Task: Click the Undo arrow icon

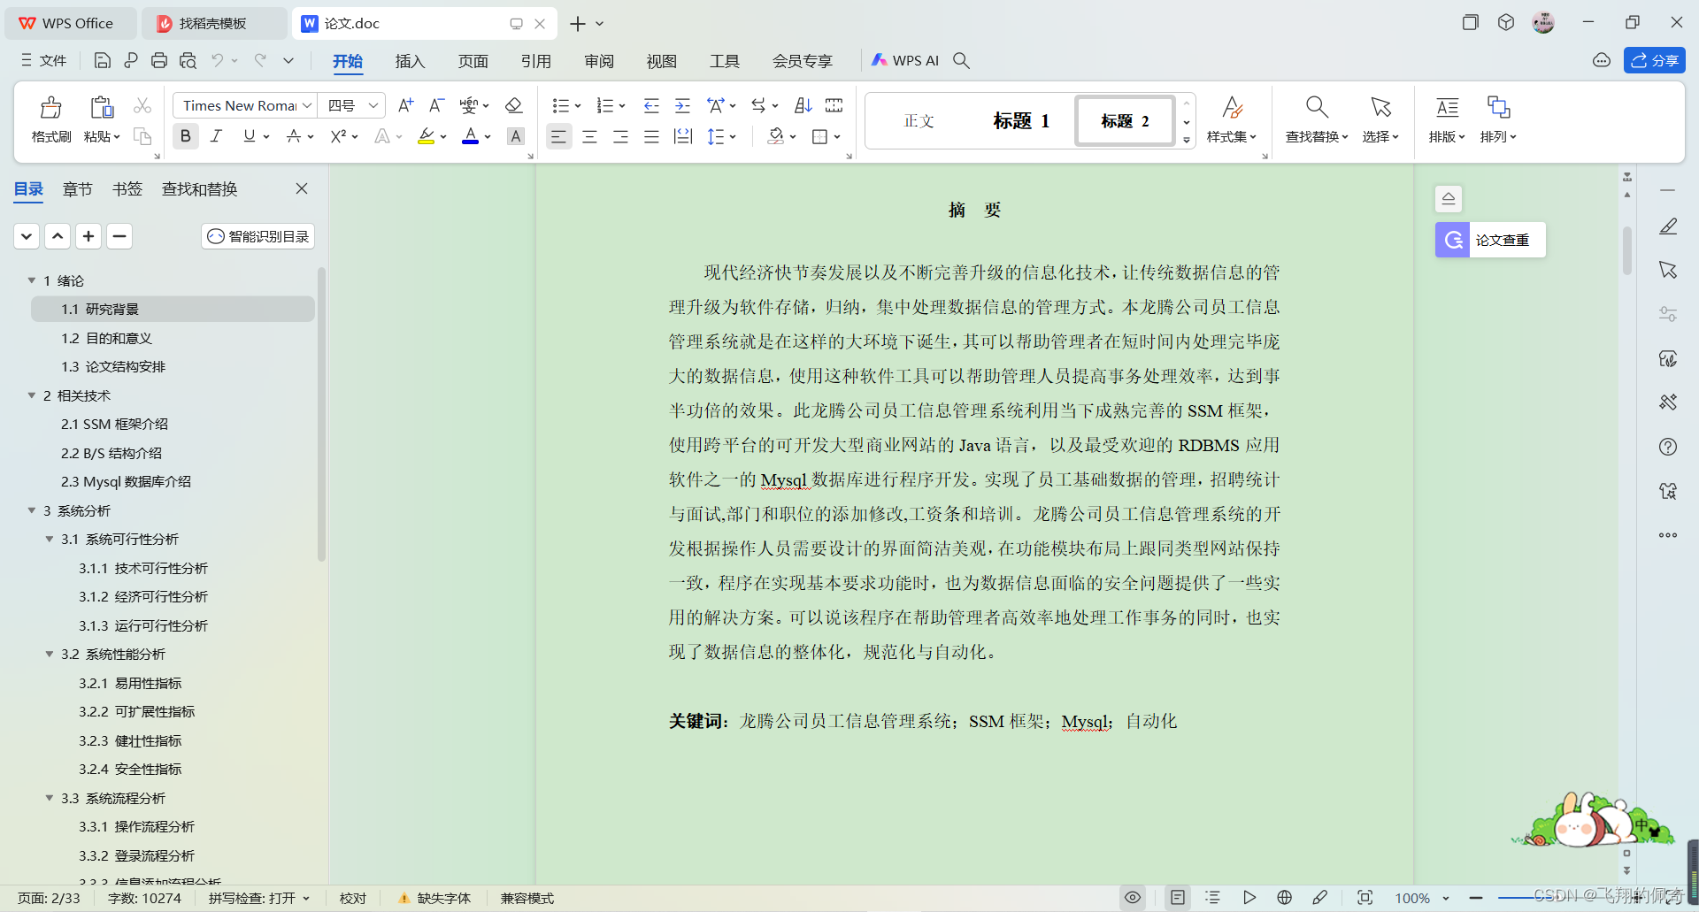Action: coord(217,60)
